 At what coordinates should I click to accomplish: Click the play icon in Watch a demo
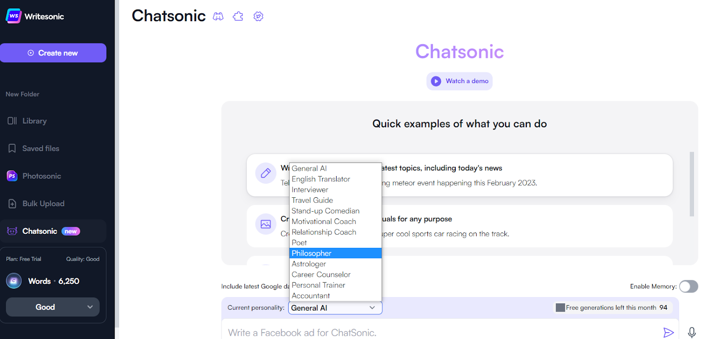[x=436, y=81]
